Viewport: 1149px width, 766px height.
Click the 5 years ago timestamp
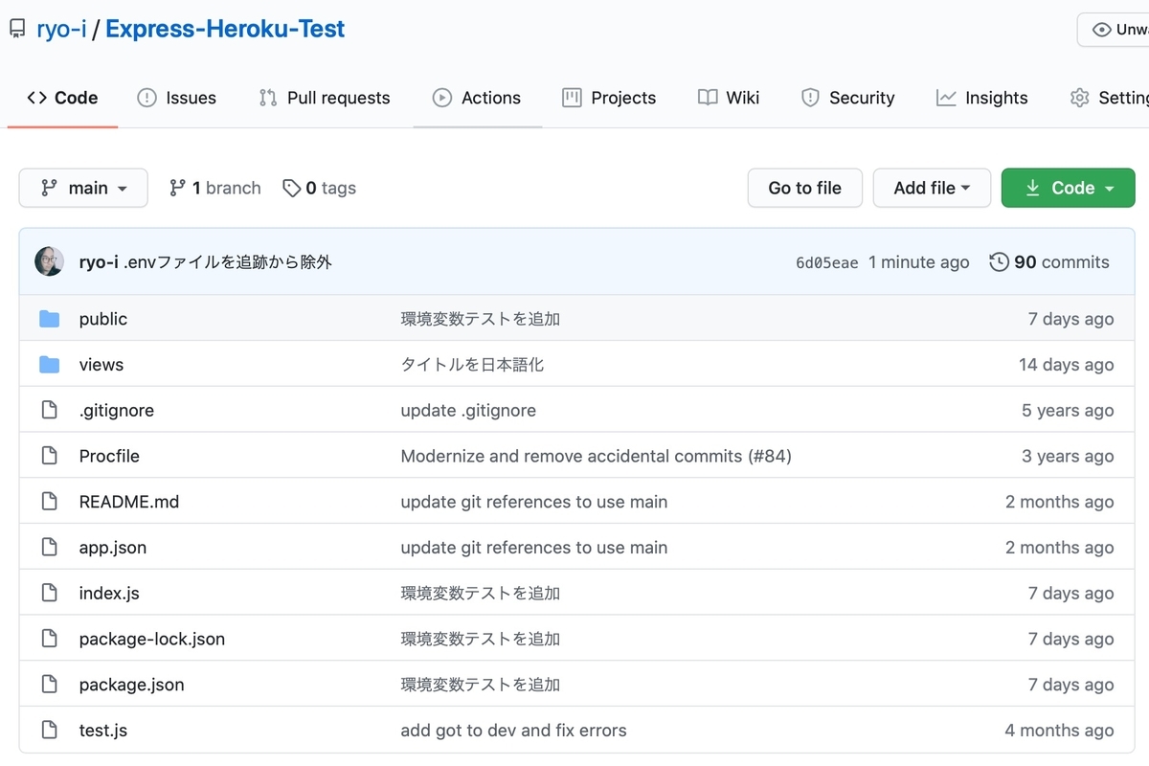(x=1068, y=410)
